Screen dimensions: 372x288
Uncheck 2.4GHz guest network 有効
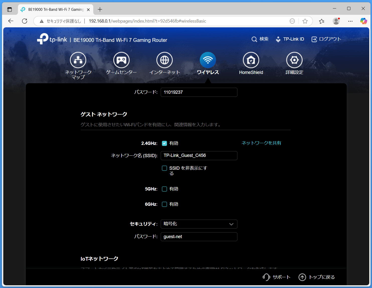[x=164, y=143]
